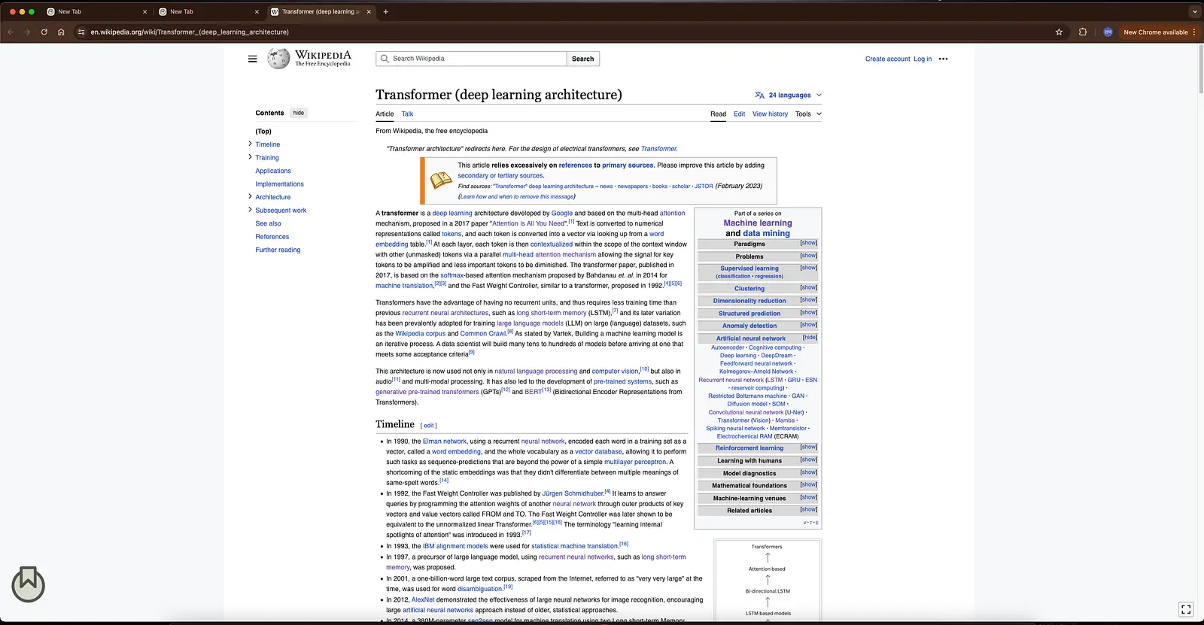Click the fullscreen icon at bottom right

(x=1186, y=609)
